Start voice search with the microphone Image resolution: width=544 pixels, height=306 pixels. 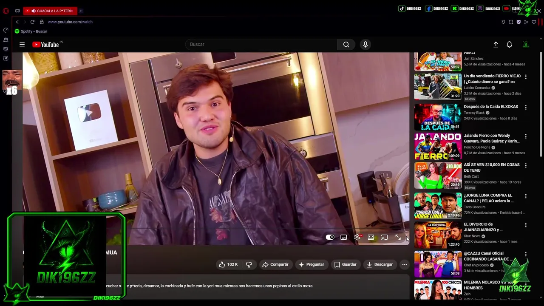365,44
